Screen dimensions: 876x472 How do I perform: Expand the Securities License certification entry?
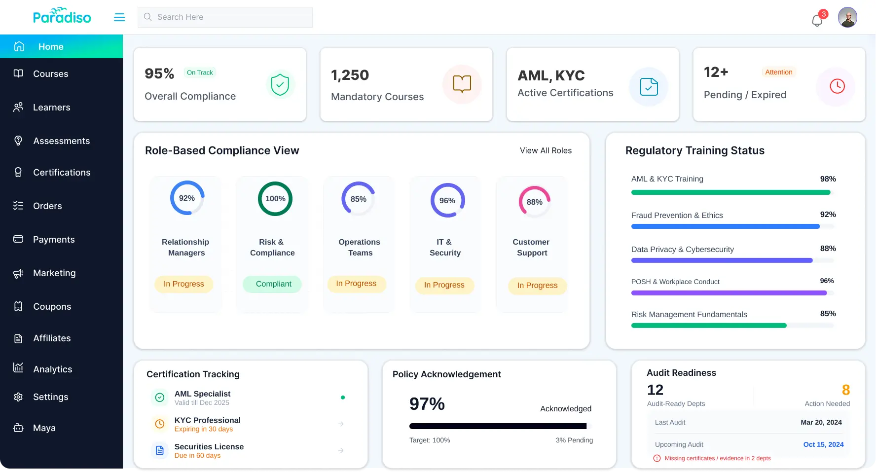(341, 450)
